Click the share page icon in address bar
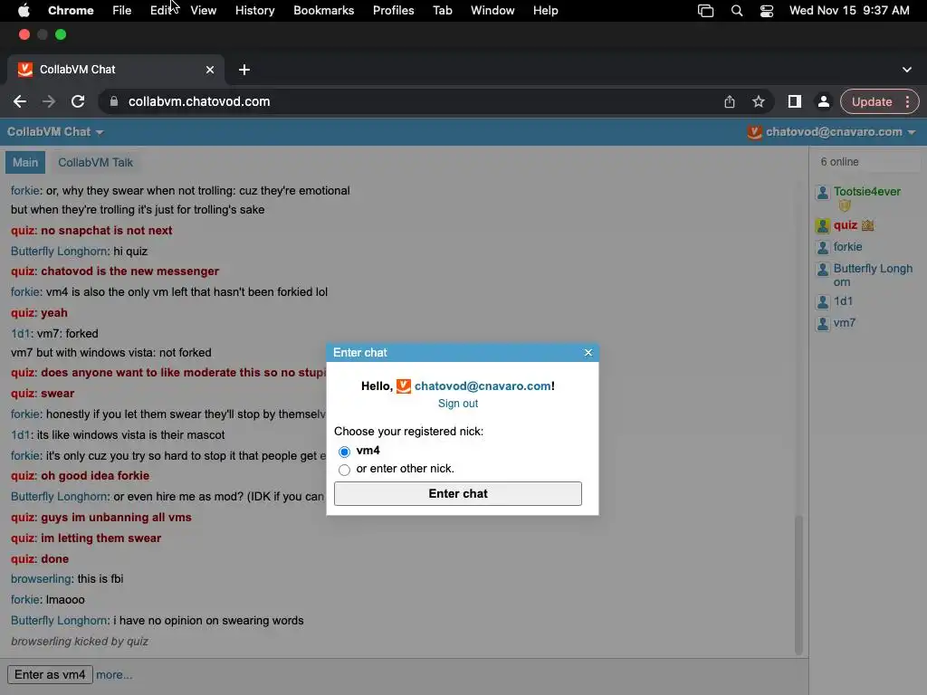 (x=730, y=101)
